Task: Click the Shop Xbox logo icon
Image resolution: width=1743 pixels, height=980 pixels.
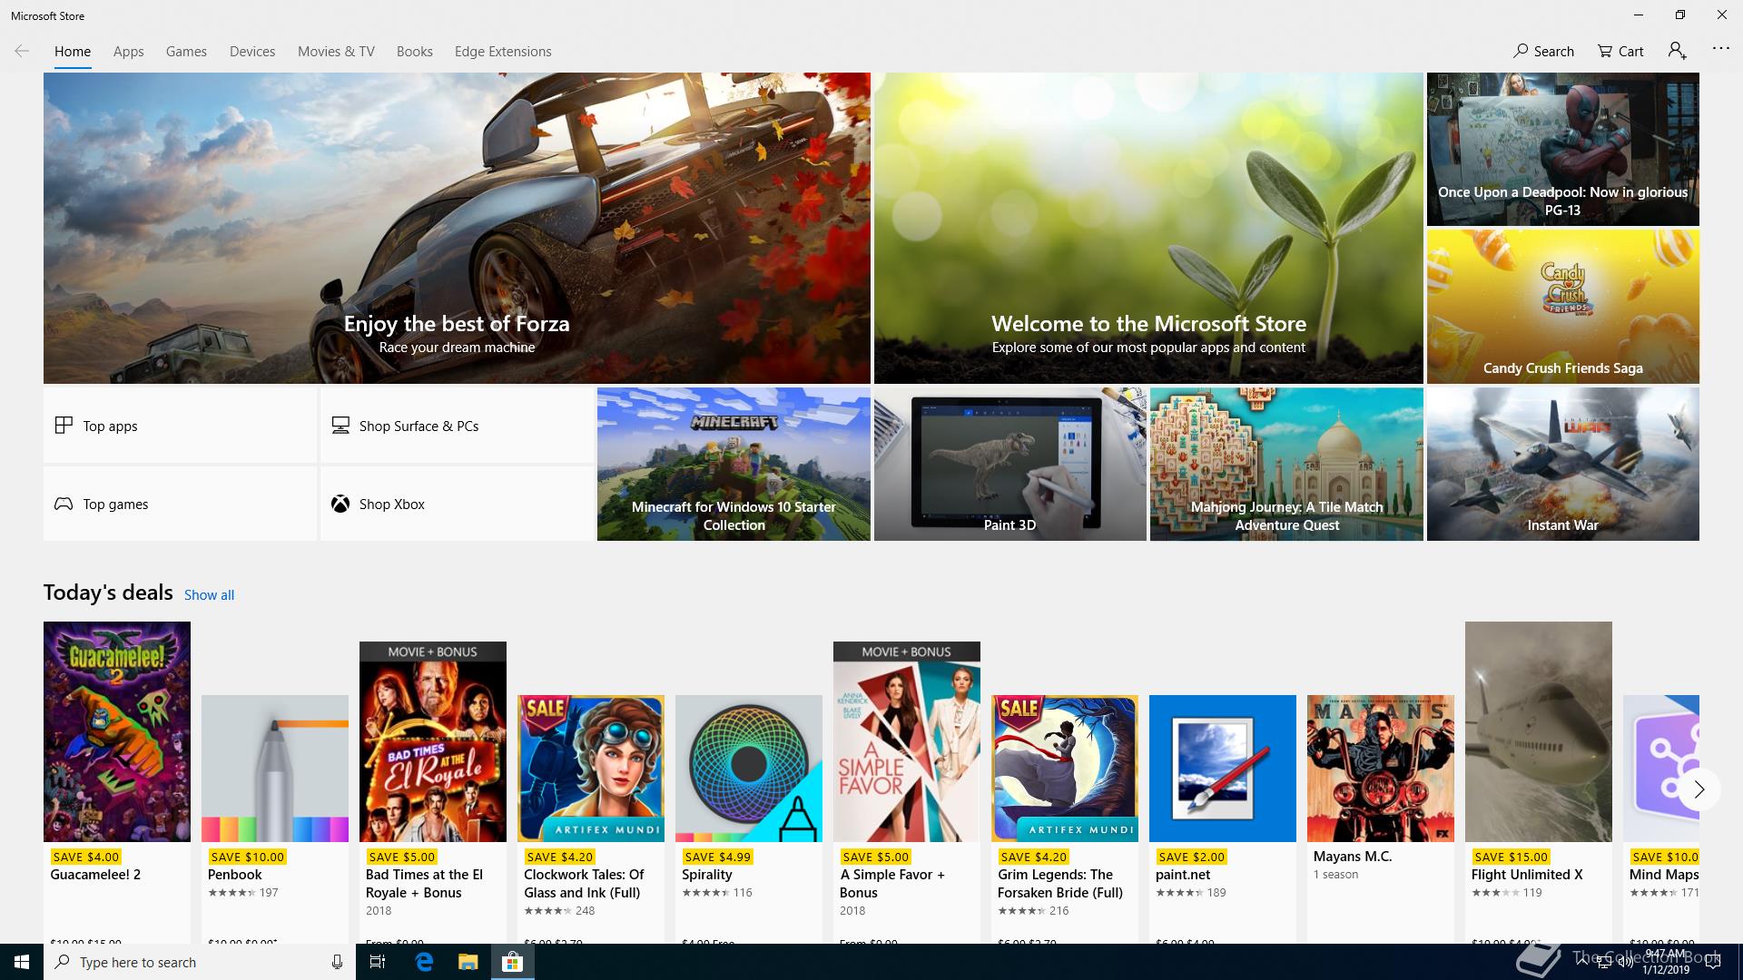Action: click(x=340, y=504)
